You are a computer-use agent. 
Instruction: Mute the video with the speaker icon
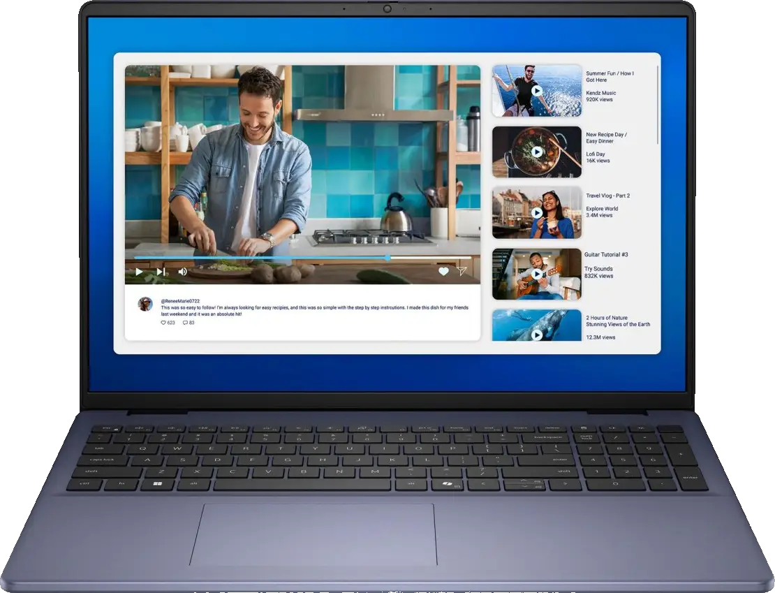pos(182,272)
